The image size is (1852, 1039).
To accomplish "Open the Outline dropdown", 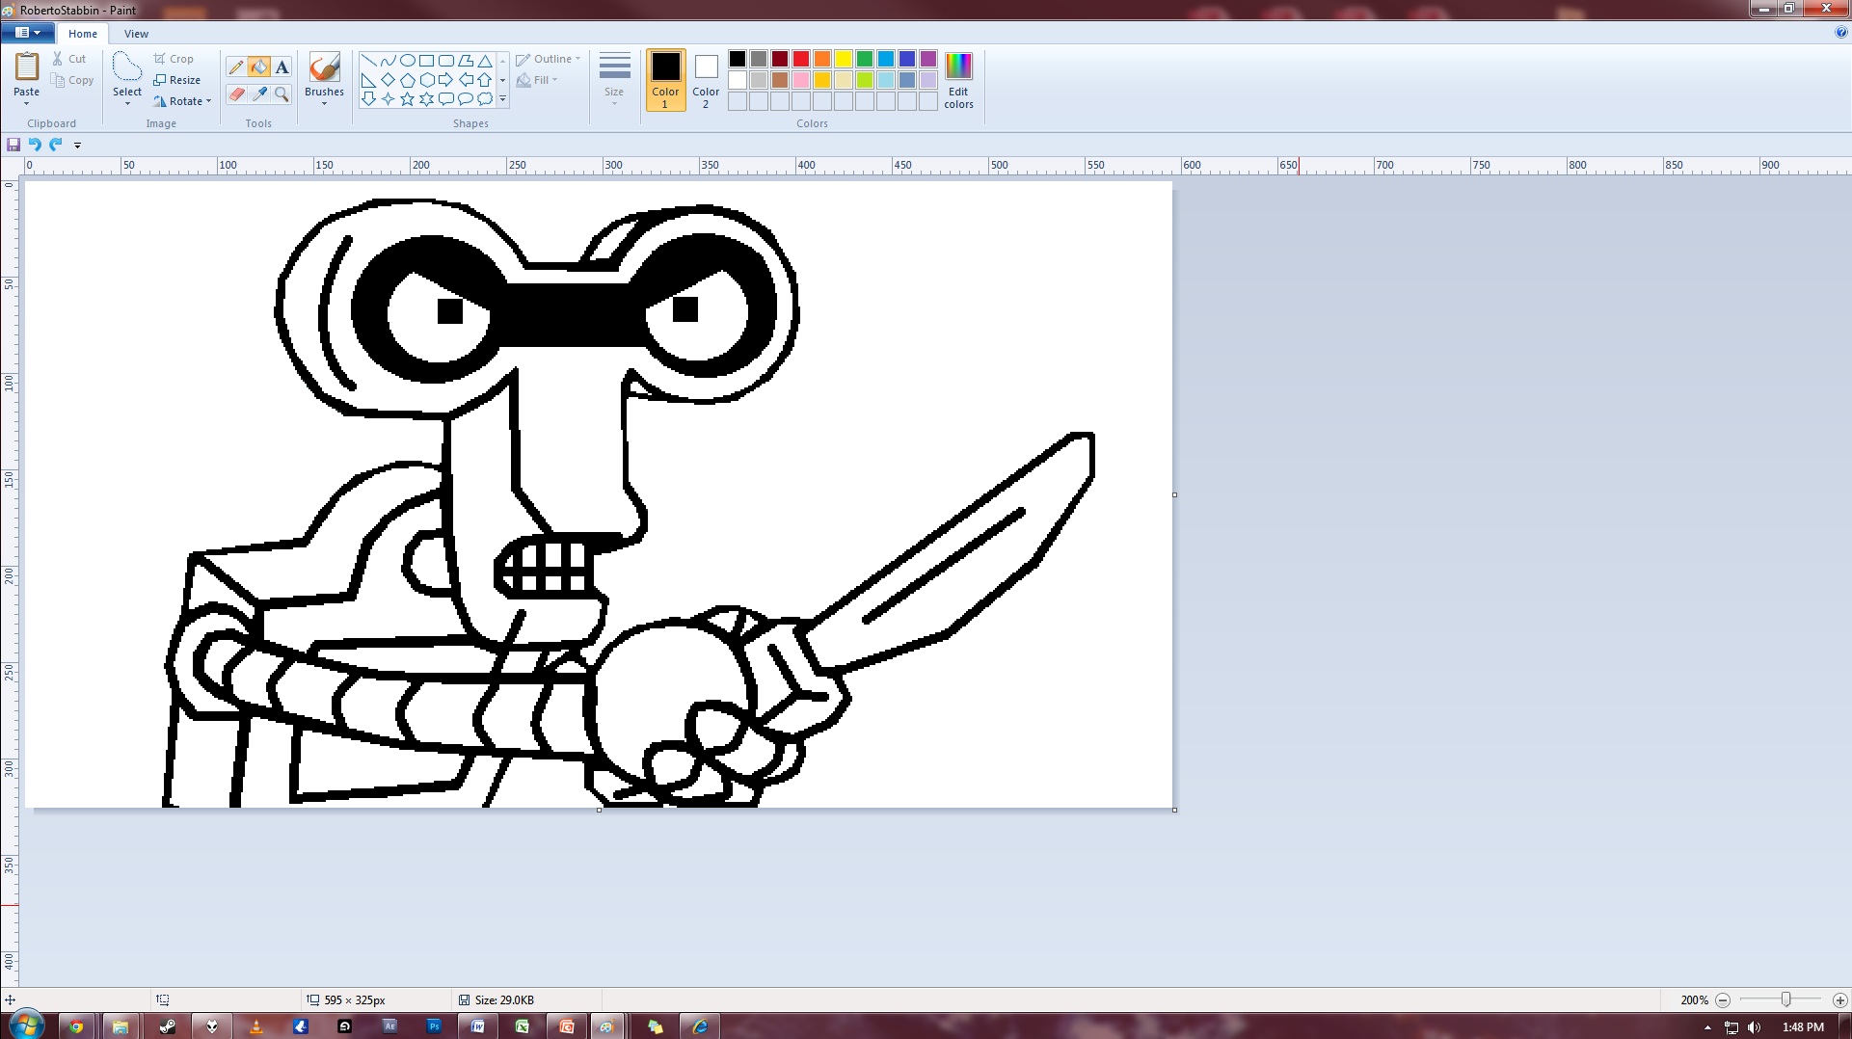I will (x=549, y=59).
